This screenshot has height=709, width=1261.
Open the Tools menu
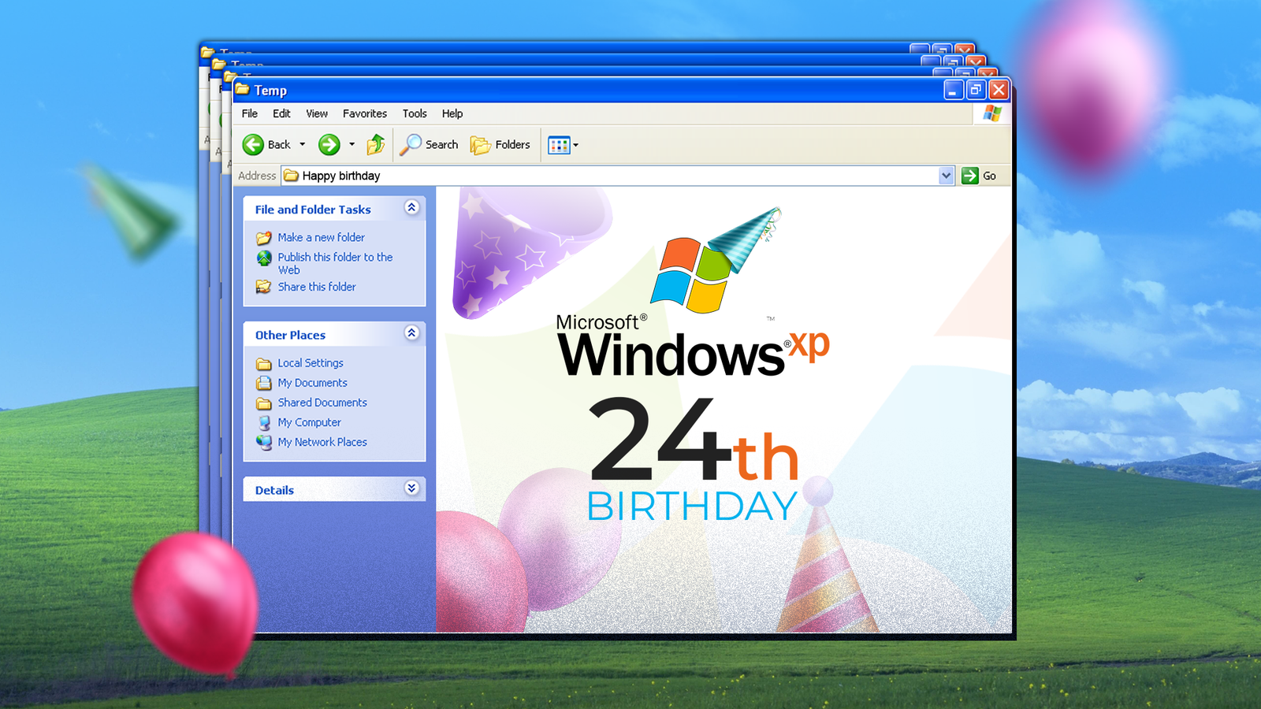[415, 113]
